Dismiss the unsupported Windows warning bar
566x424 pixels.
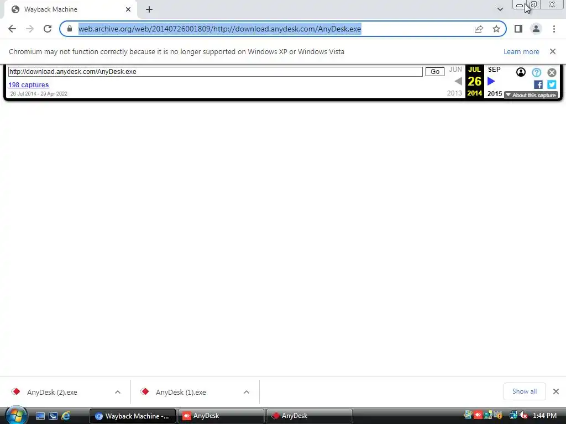click(553, 51)
